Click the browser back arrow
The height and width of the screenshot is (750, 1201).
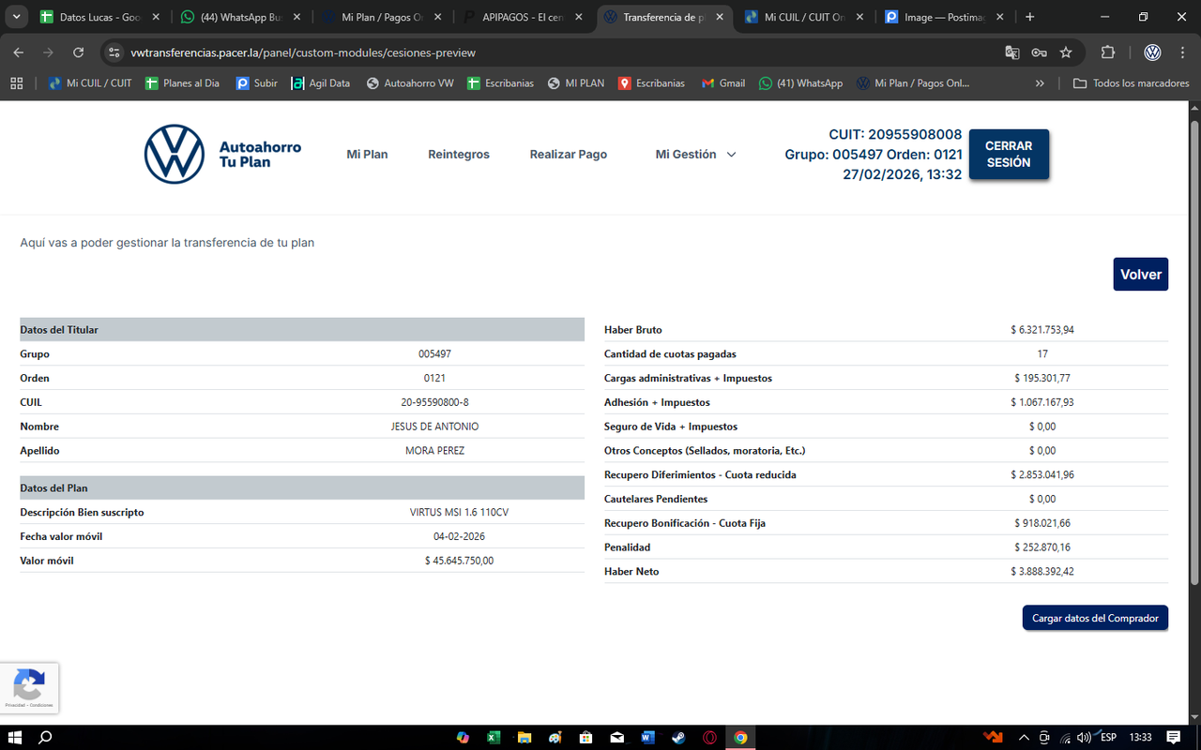19,52
